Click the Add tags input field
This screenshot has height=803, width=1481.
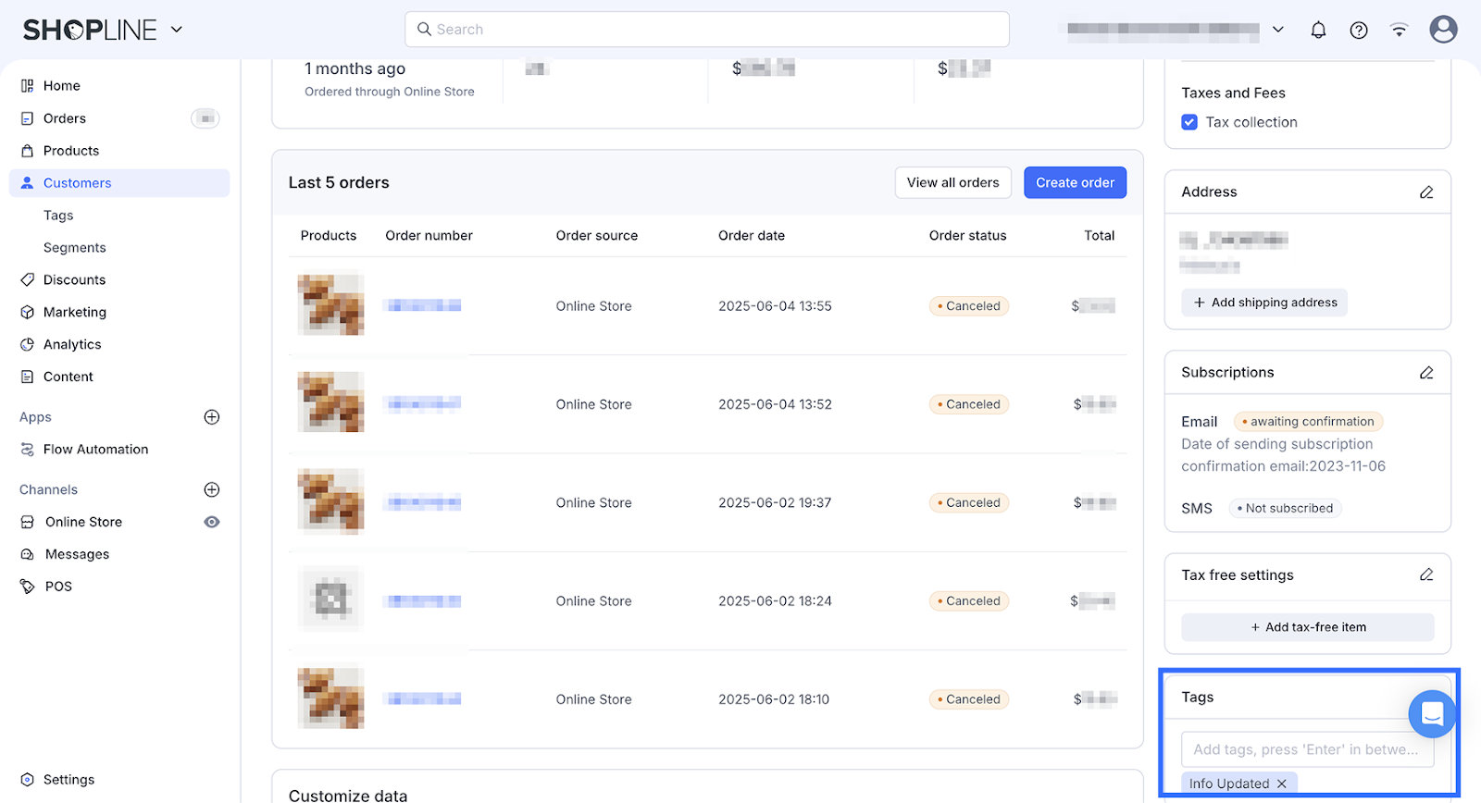coord(1305,749)
